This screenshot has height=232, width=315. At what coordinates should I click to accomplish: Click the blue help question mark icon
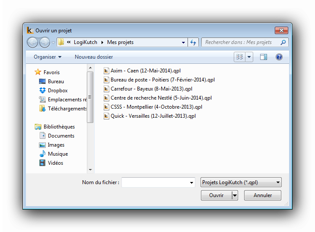pyautogui.click(x=279, y=57)
